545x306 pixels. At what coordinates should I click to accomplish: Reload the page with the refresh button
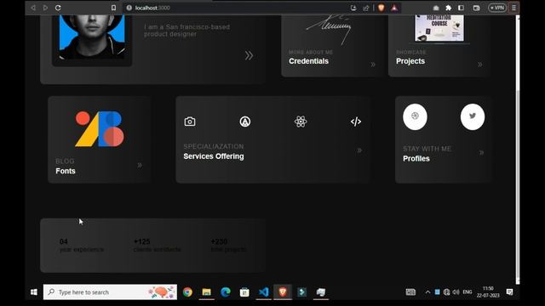point(58,8)
